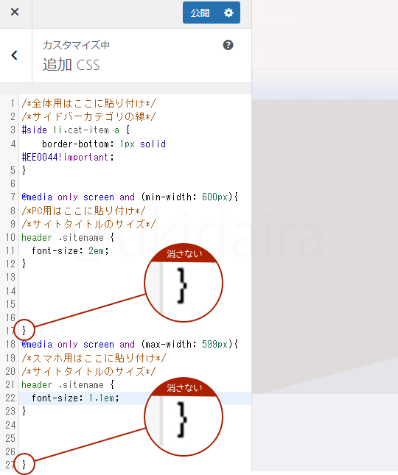The image size is (398, 475).
Task: Click the カスタマイズ中 label
Action: tap(76, 45)
